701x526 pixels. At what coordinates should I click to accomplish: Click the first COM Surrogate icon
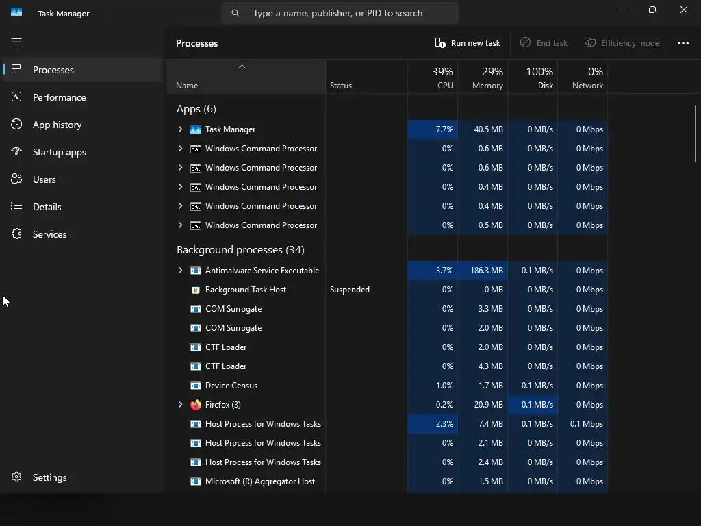(195, 309)
